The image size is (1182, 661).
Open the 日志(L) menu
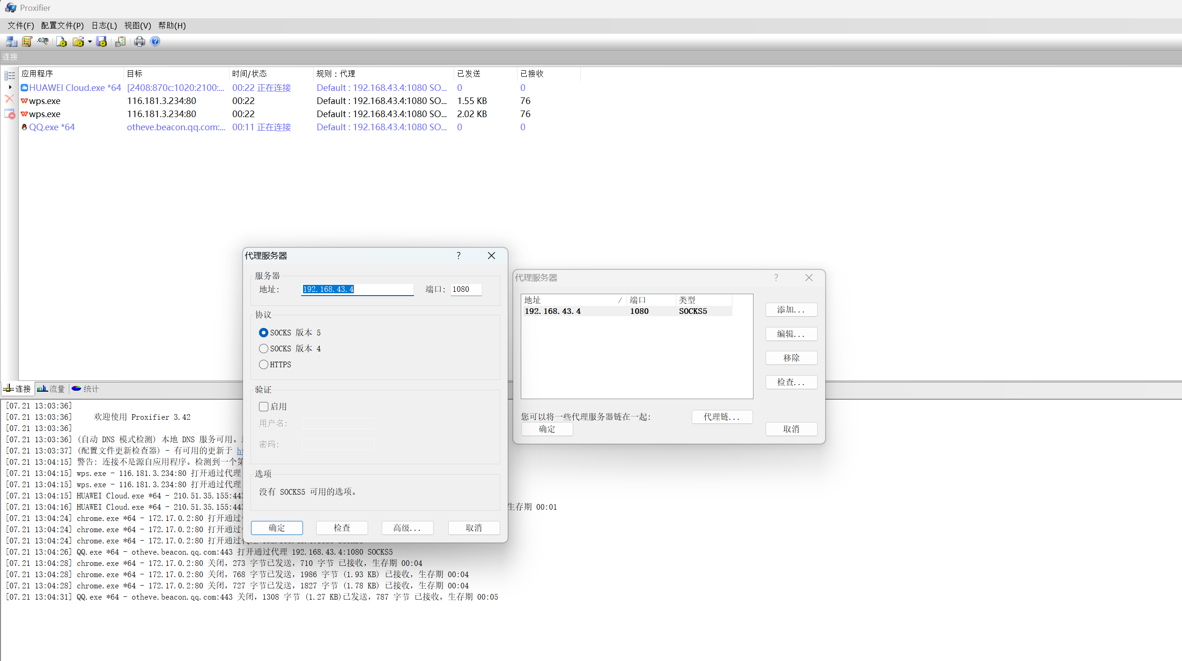click(x=104, y=25)
